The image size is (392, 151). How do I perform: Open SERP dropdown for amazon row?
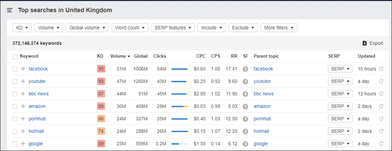click(340, 106)
